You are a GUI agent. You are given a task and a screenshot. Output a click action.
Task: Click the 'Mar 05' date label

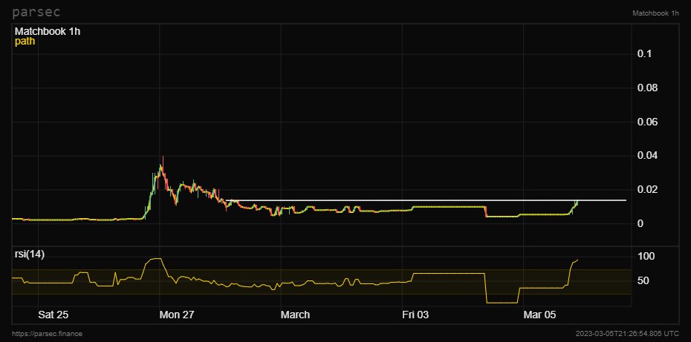(540, 315)
